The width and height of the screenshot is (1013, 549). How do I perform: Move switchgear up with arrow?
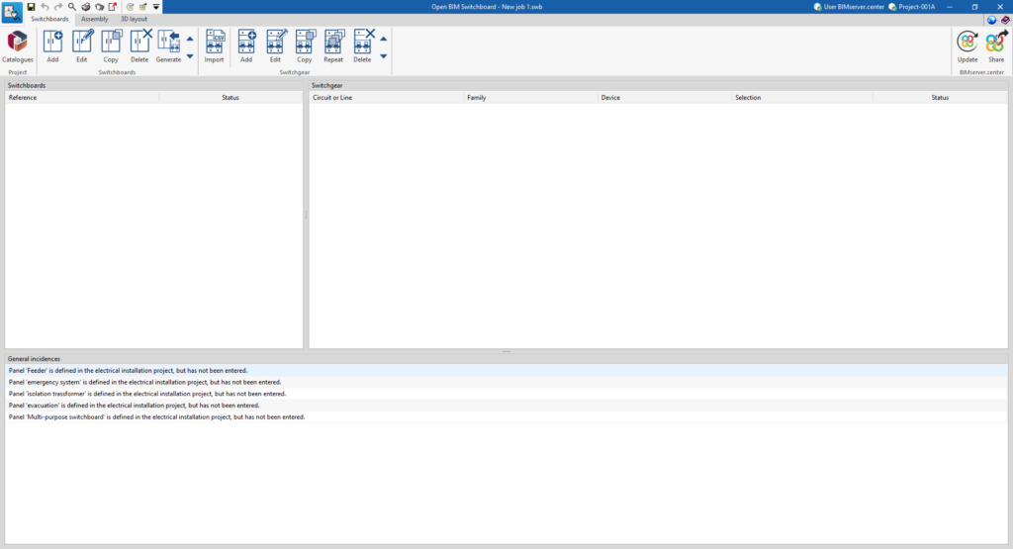pos(383,39)
